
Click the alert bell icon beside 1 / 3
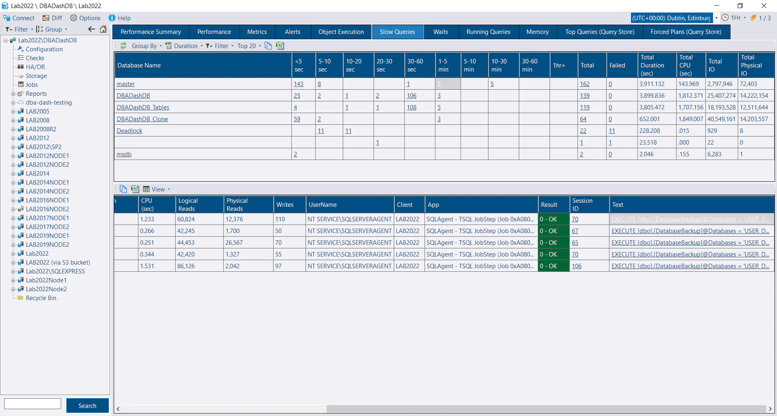[x=753, y=18]
